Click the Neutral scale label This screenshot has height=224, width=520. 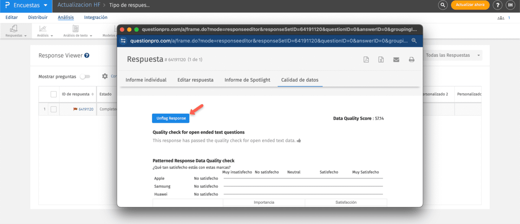coord(294,172)
